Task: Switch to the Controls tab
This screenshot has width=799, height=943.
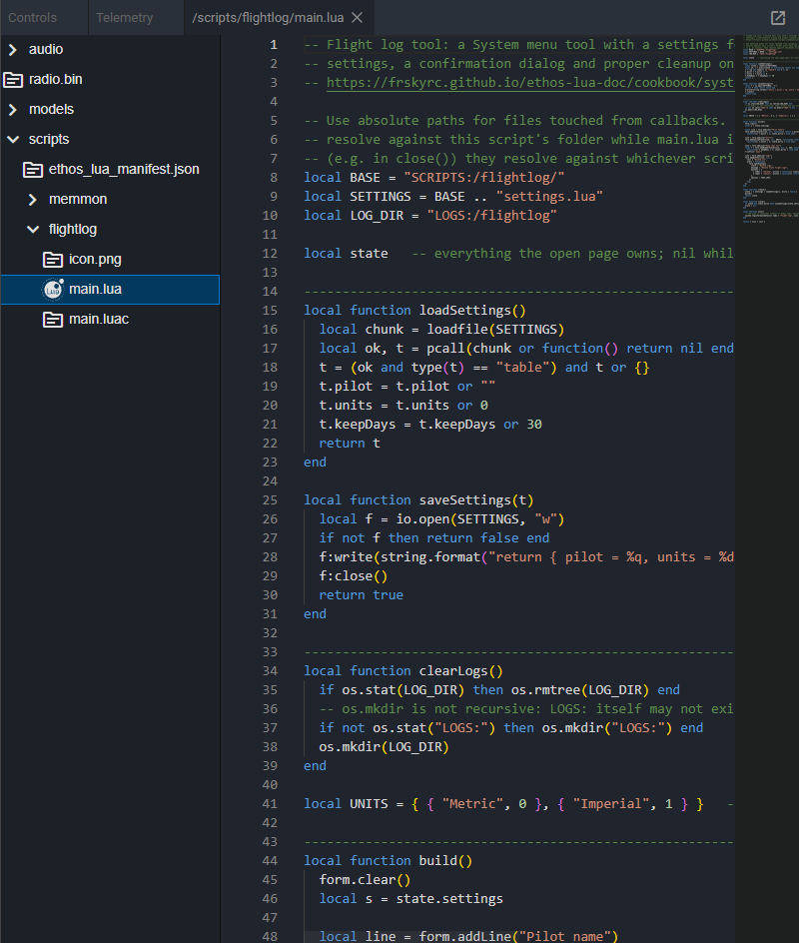Action: (33, 17)
